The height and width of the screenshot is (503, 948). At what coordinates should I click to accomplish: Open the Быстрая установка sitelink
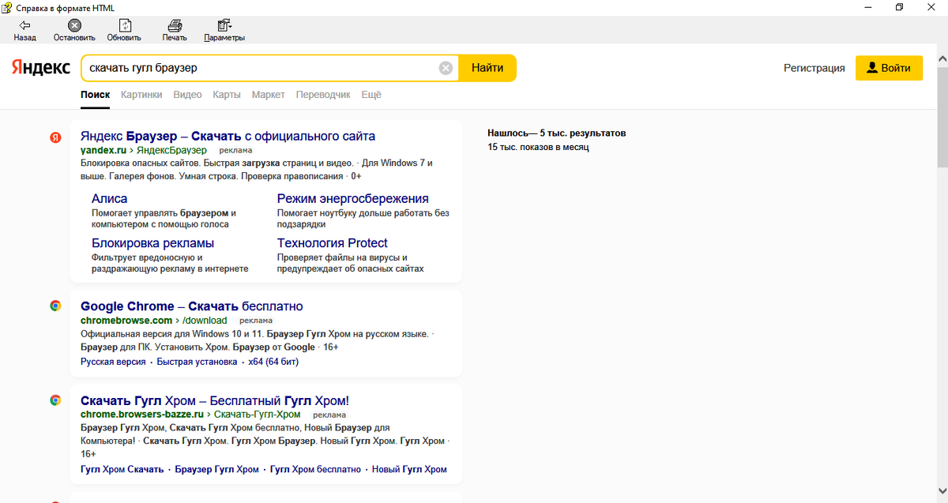point(197,362)
